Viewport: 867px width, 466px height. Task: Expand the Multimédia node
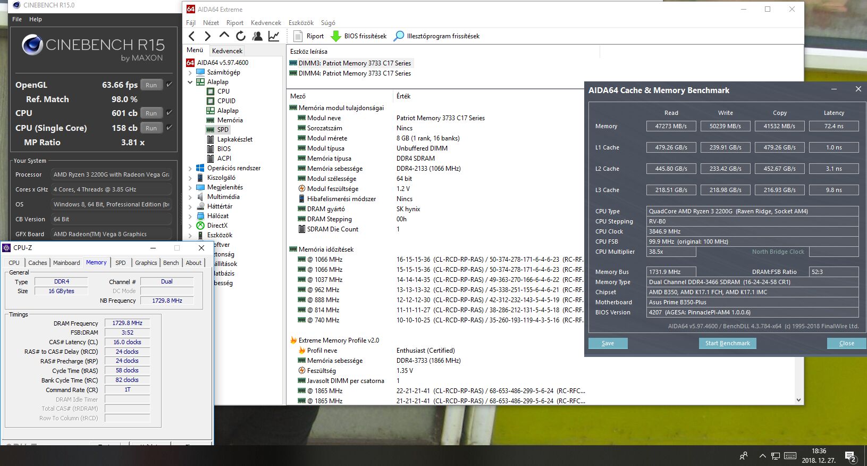(190, 197)
